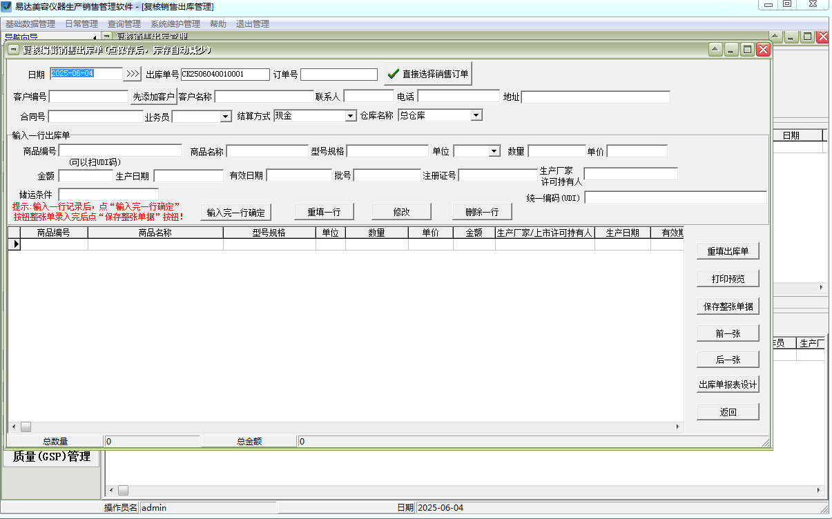Click the application icon in the title bar
The height and width of the screenshot is (519, 832).
(x=7, y=6)
